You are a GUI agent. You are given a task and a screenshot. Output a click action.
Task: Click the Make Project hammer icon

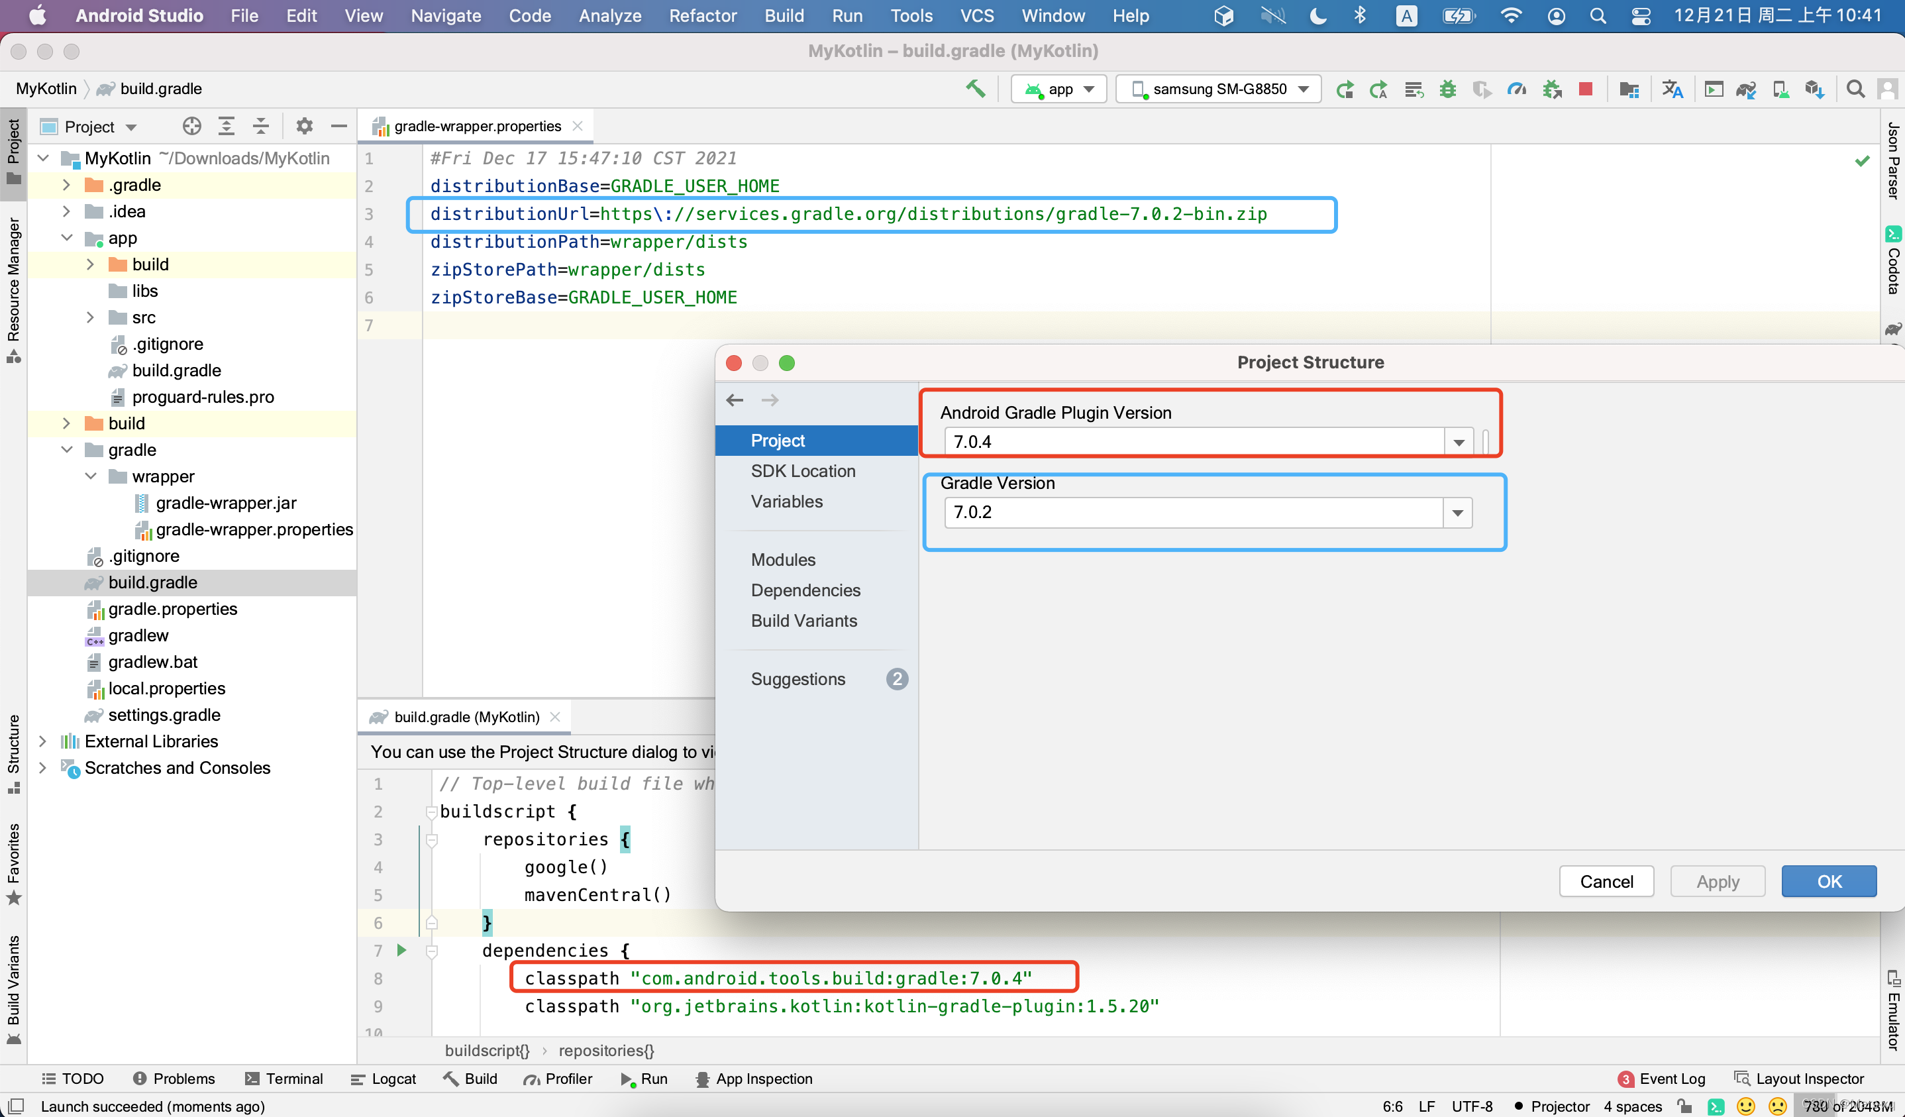coord(975,89)
